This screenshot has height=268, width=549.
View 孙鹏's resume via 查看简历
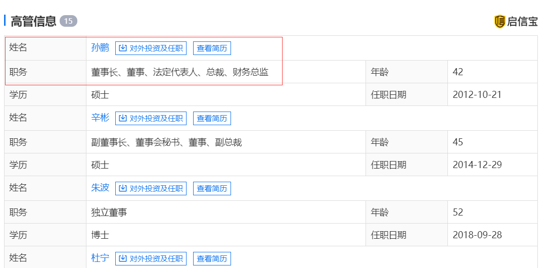coord(212,48)
